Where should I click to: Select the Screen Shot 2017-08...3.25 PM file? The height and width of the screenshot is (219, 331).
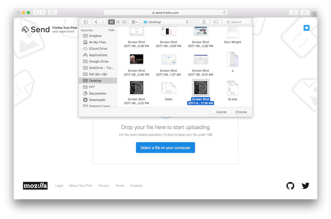(x=137, y=92)
